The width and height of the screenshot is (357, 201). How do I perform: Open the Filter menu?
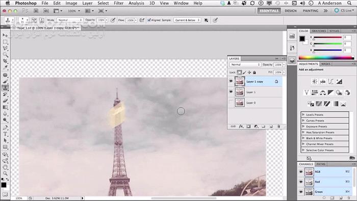click(118, 3)
